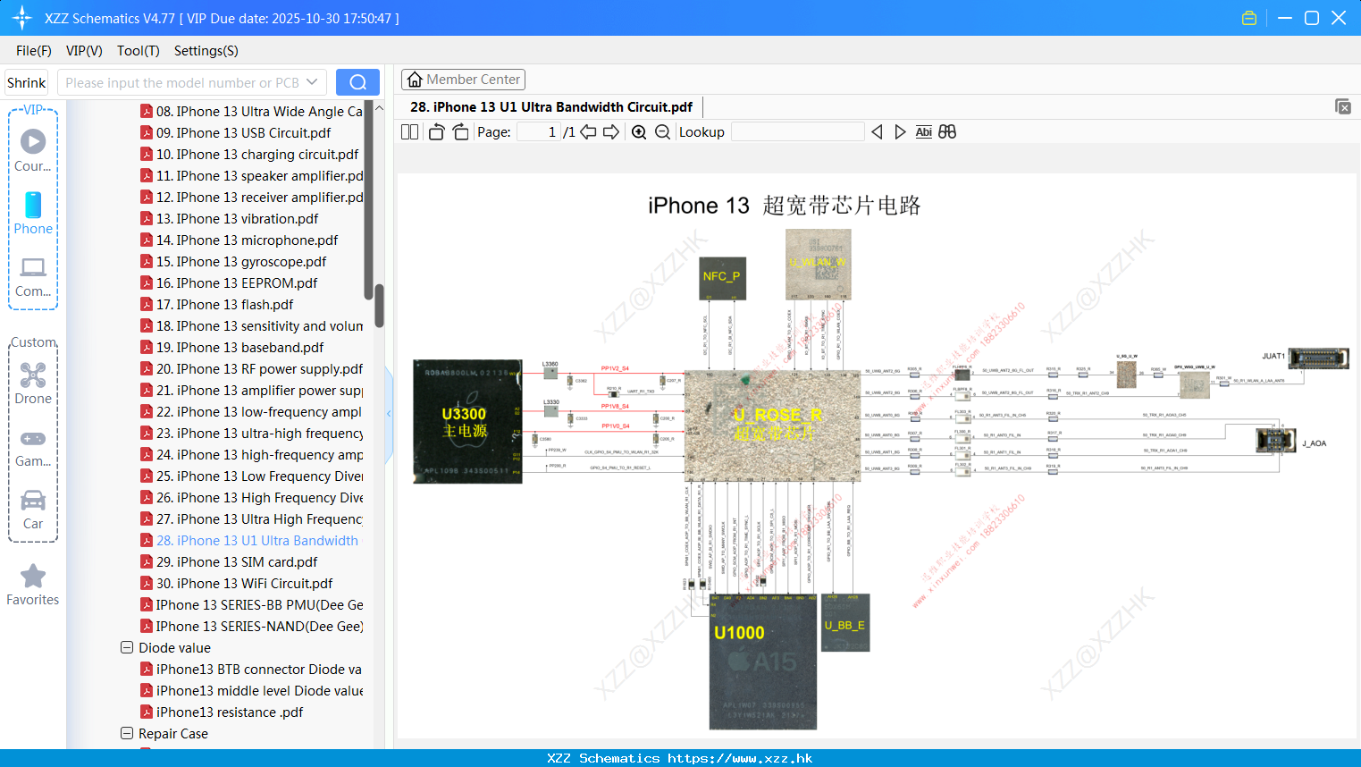Open 13. IPhone 13 vibration.pdf
Image resolution: width=1361 pixels, height=767 pixels.
coord(229,219)
